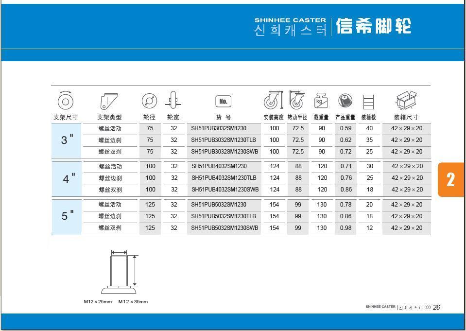Click the 5" bracket size cell
This screenshot has height=331, width=466.
coord(67,216)
